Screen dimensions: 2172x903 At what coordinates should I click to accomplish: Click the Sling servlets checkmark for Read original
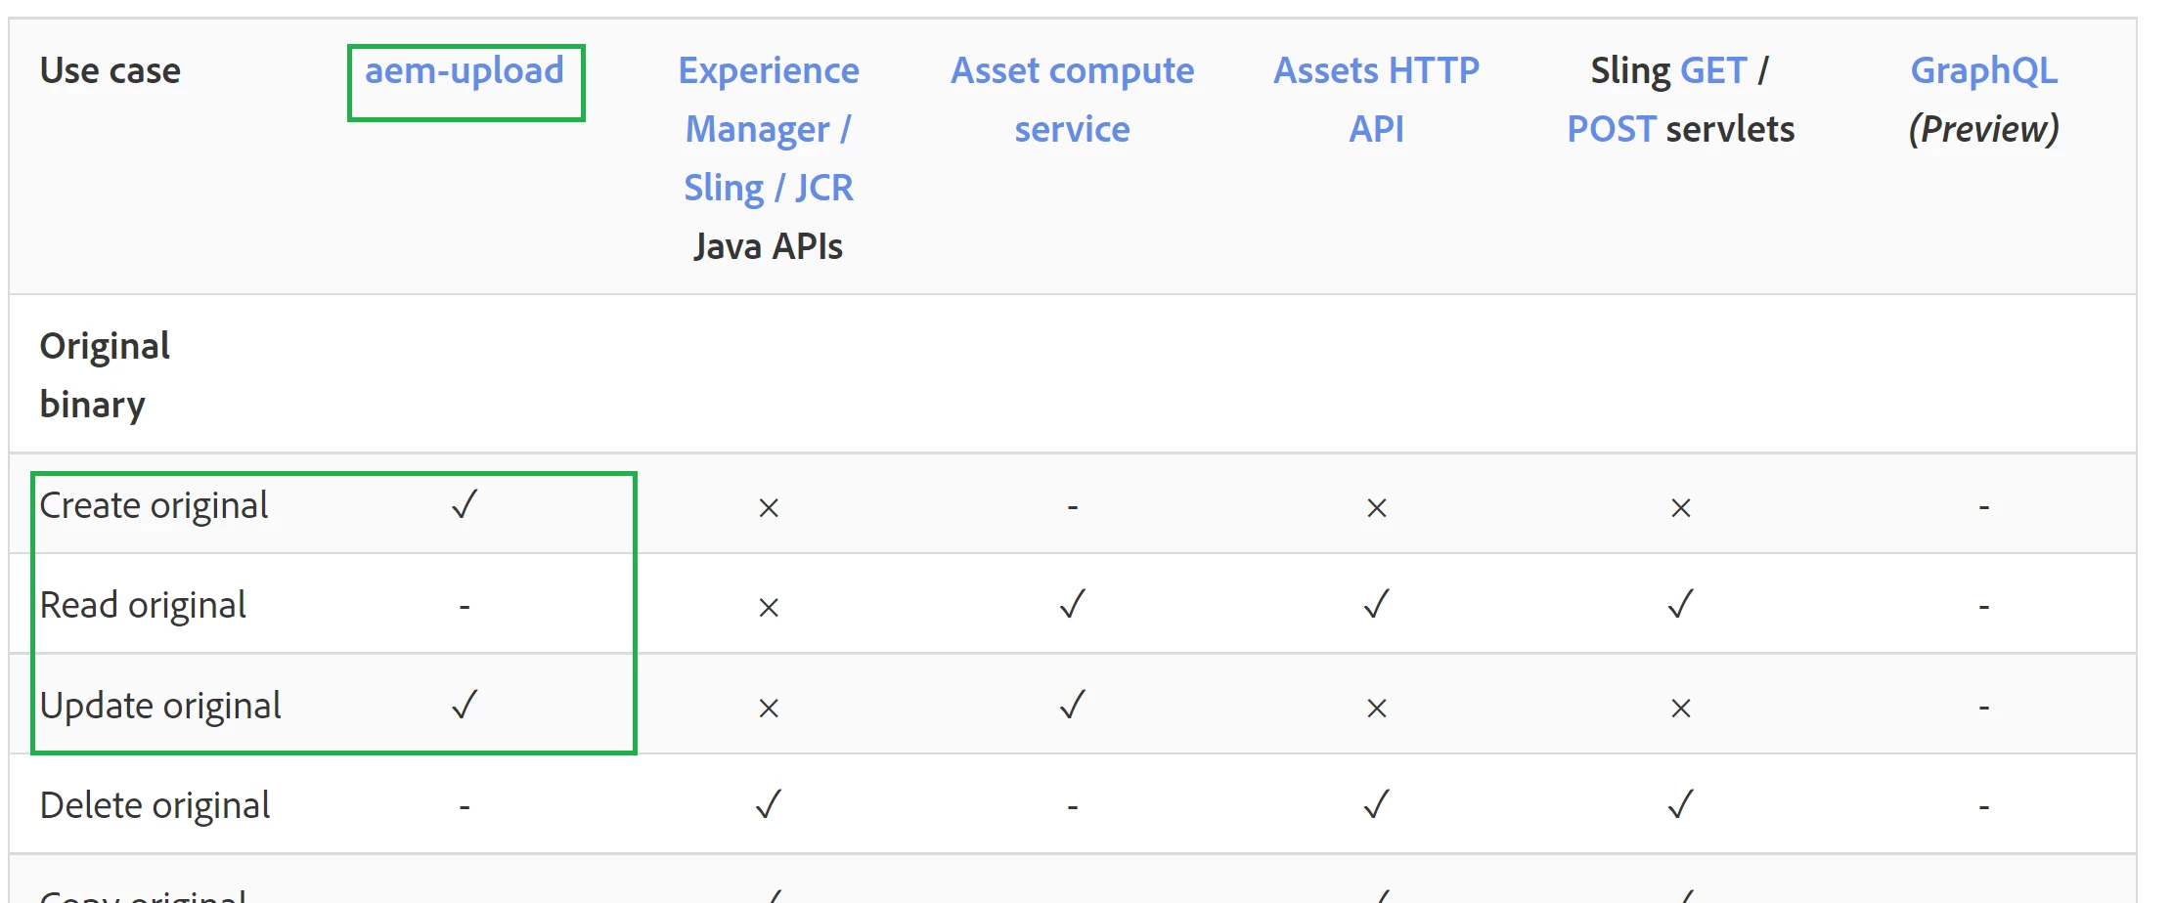pos(1681,605)
